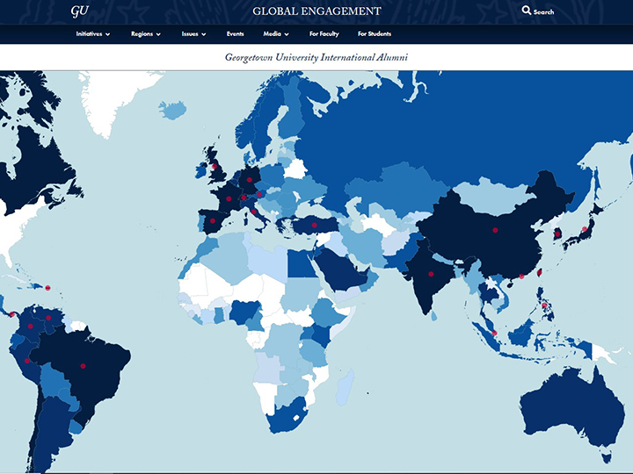Click the Georgetown University International Alumni heading
The height and width of the screenshot is (474, 633).
coord(316,57)
